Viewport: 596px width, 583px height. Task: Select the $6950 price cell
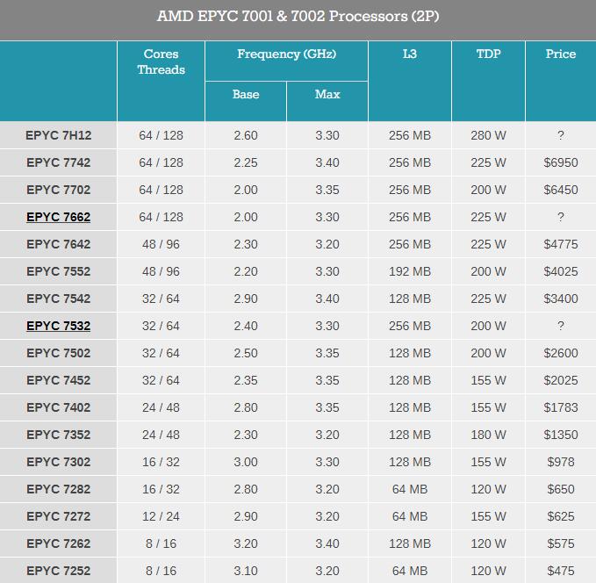[x=561, y=162]
